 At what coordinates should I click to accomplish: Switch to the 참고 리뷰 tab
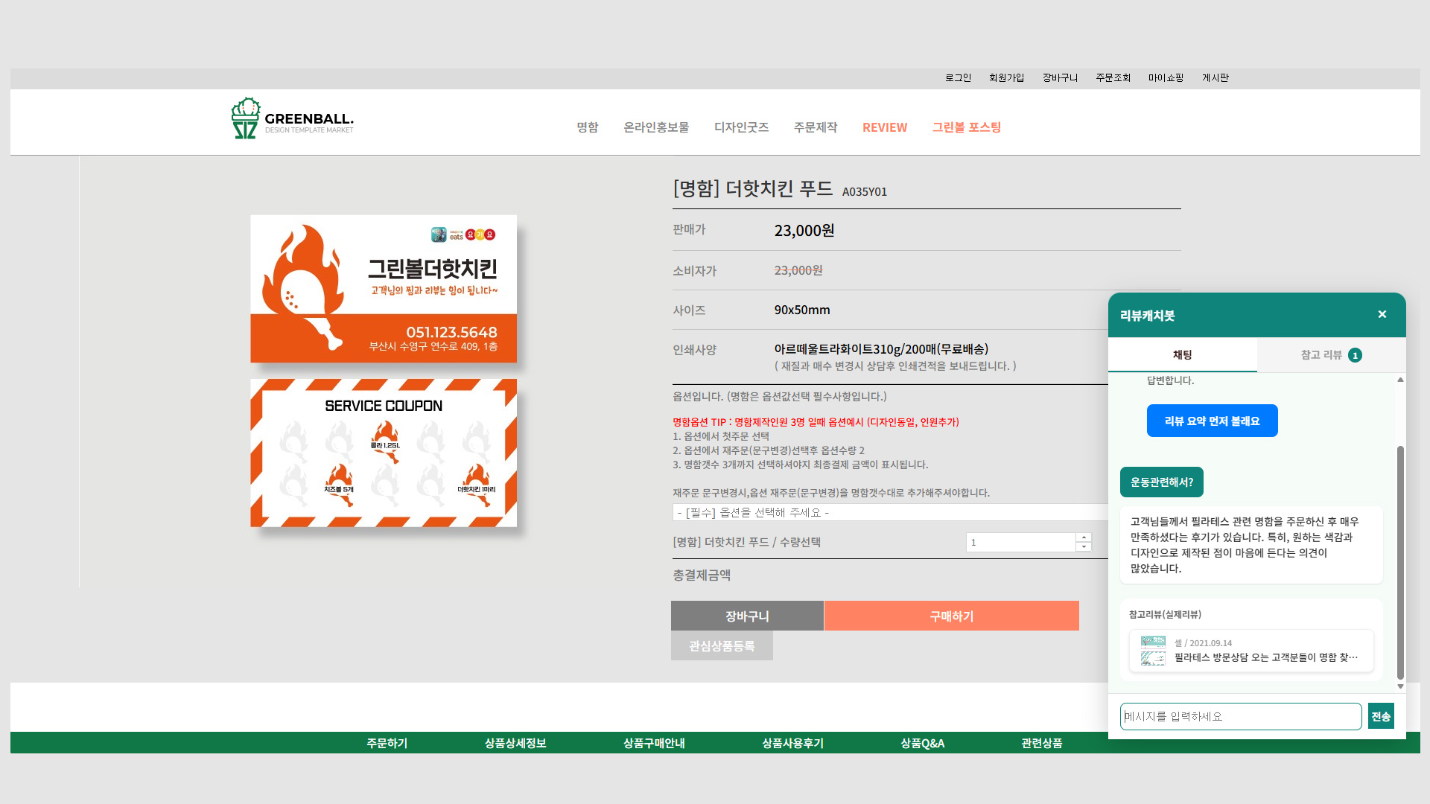1331,355
